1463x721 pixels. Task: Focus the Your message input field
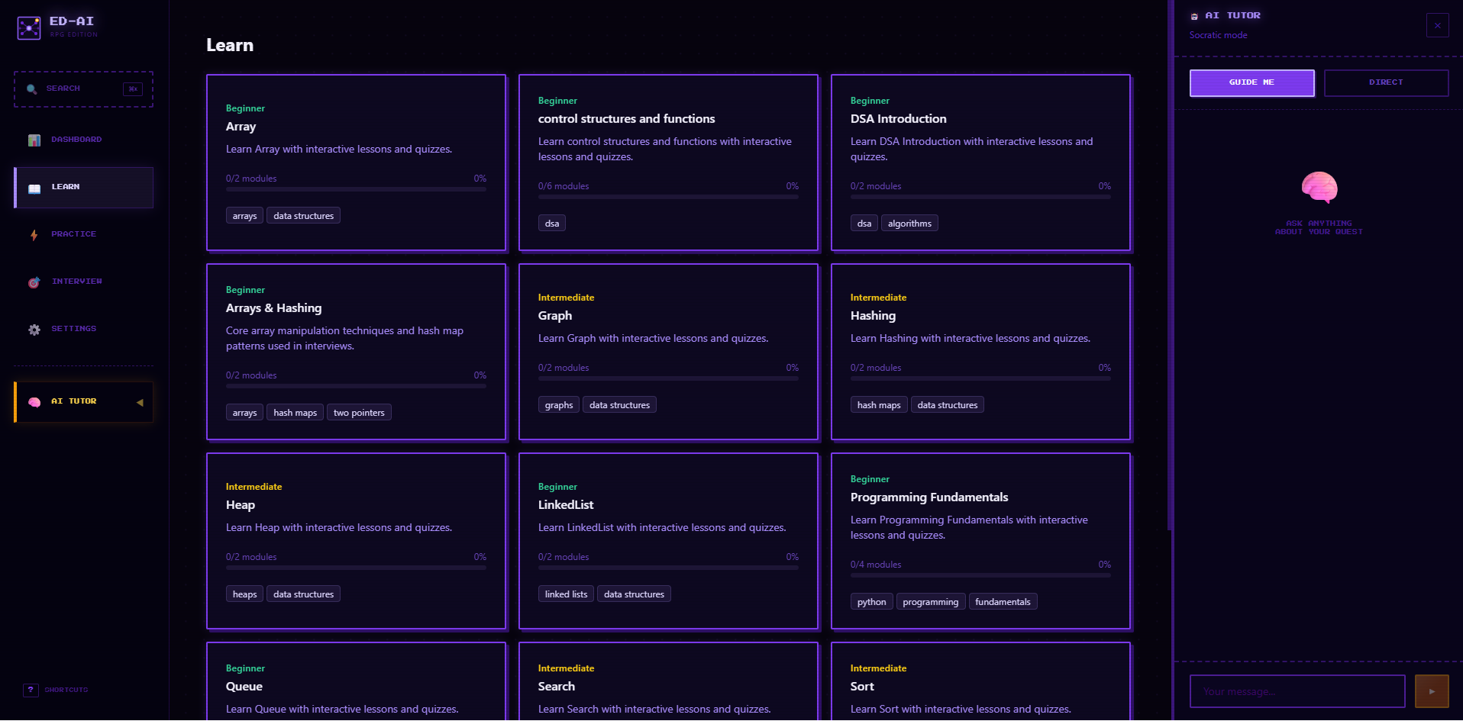point(1297,691)
